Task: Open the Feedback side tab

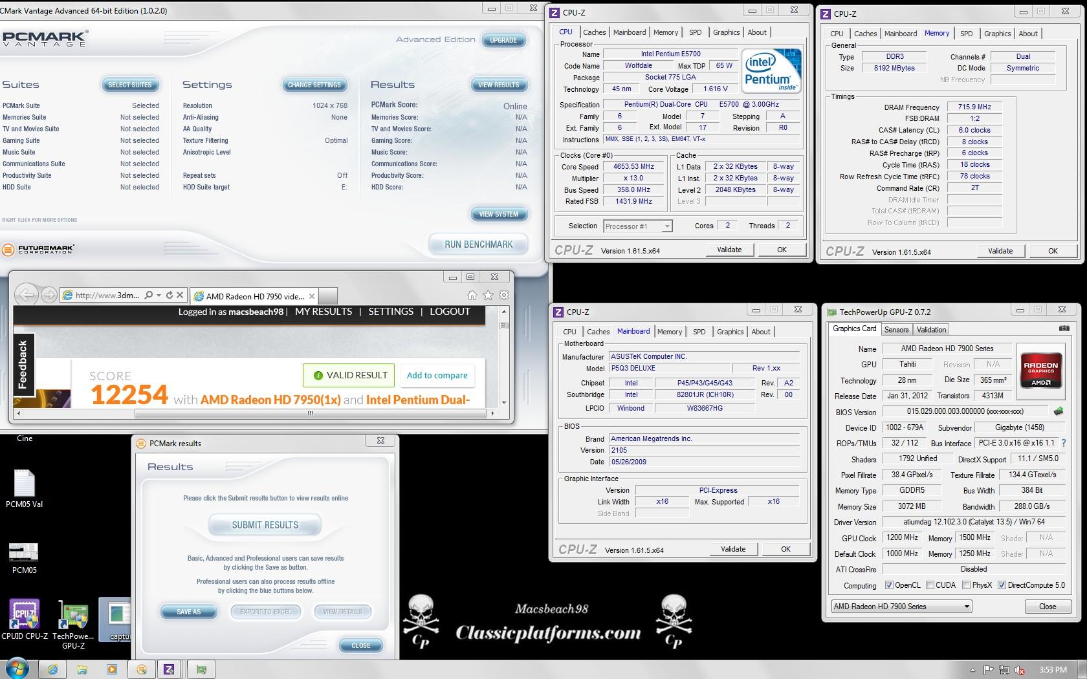Action: click(23, 364)
